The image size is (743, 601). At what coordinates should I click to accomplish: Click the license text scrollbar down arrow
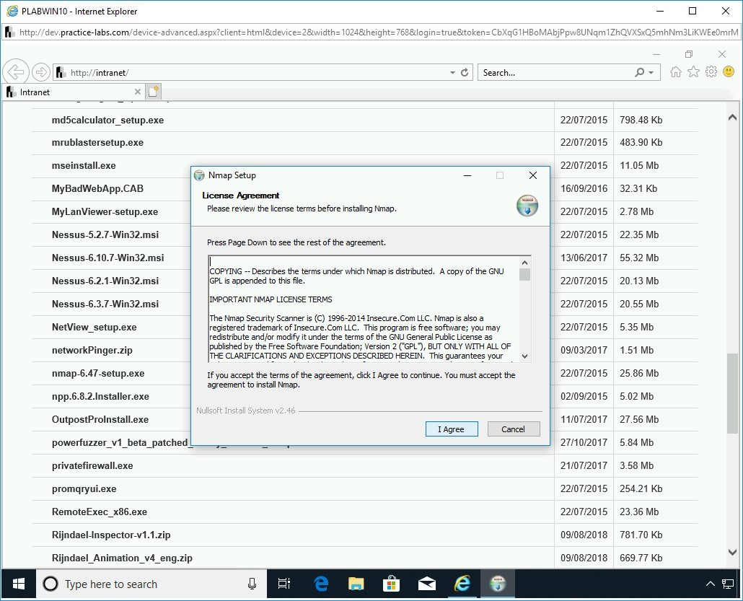(524, 356)
